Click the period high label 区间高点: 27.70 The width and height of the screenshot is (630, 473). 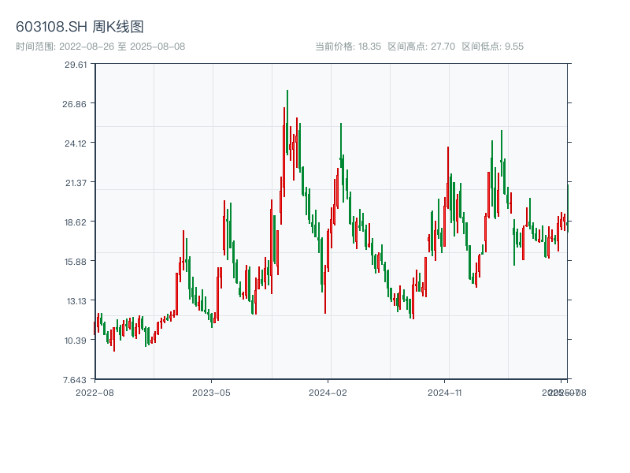[421, 47]
